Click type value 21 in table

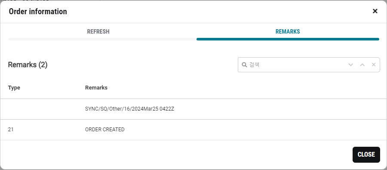pyautogui.click(x=11, y=130)
